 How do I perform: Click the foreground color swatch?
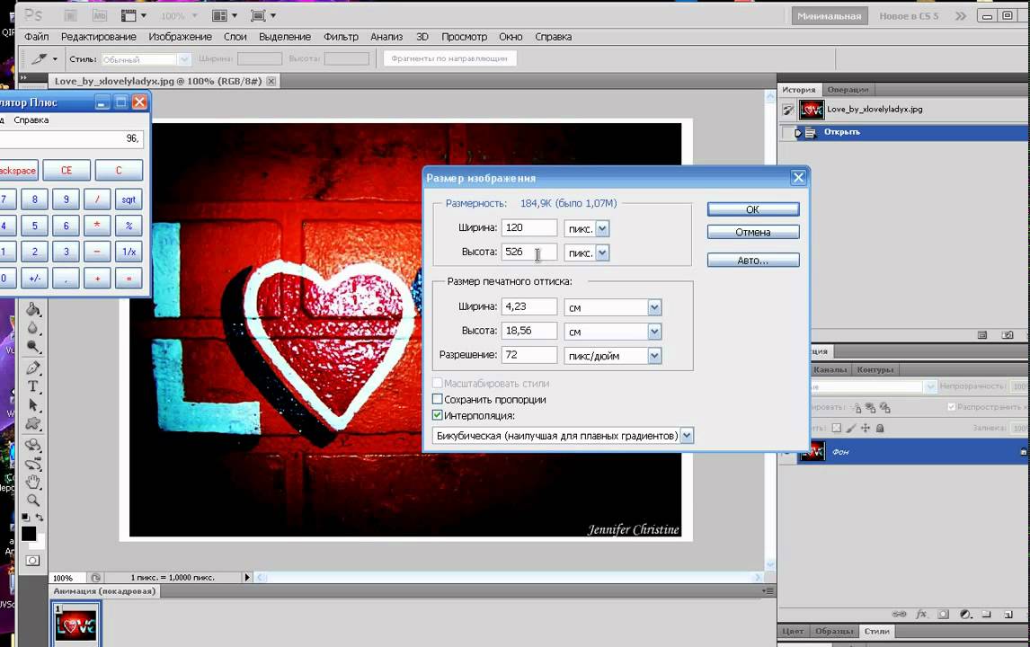coord(28,534)
